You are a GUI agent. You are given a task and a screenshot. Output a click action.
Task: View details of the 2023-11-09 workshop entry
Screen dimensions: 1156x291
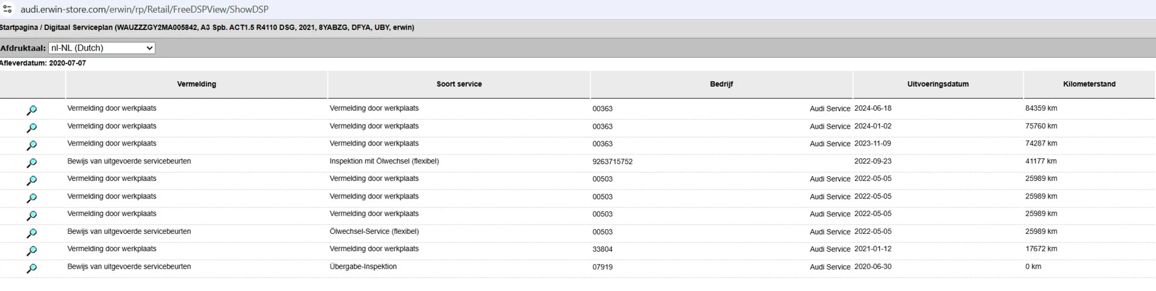(32, 145)
